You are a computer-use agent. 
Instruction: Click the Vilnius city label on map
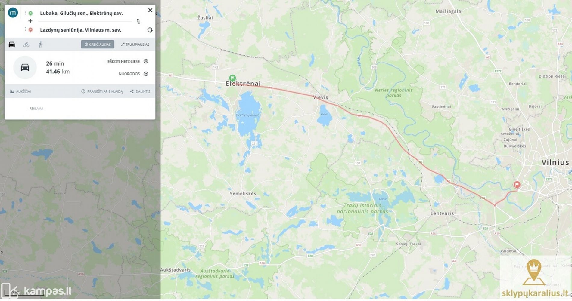[555, 162]
